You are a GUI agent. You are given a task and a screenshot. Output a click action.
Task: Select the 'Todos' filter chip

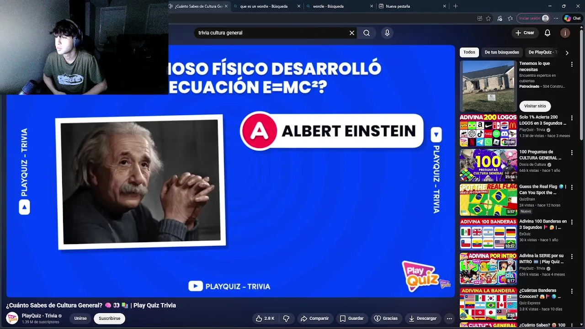469,52
